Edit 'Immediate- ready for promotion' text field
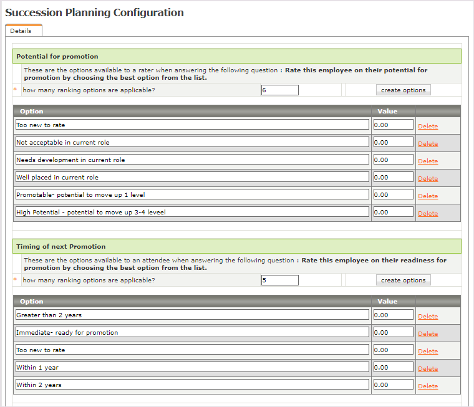This screenshot has width=474, height=407. pyautogui.click(x=192, y=332)
